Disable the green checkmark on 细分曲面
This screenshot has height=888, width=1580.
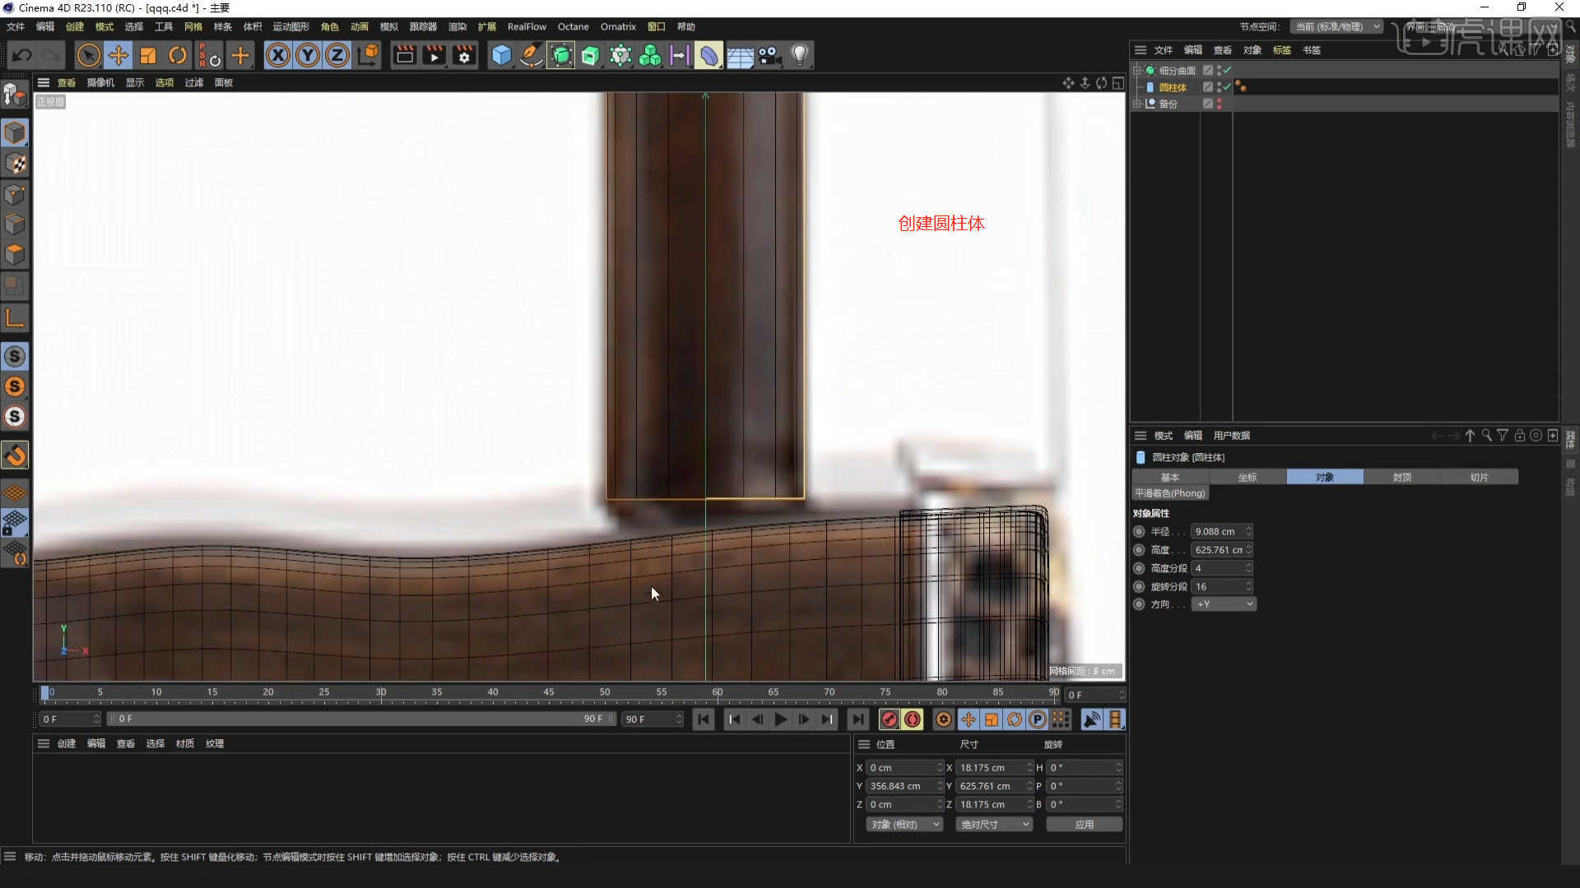click(1225, 70)
